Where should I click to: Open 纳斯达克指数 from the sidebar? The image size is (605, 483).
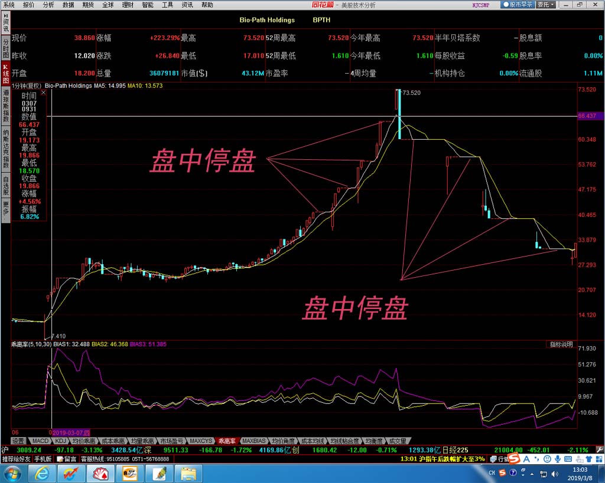(x=5, y=149)
